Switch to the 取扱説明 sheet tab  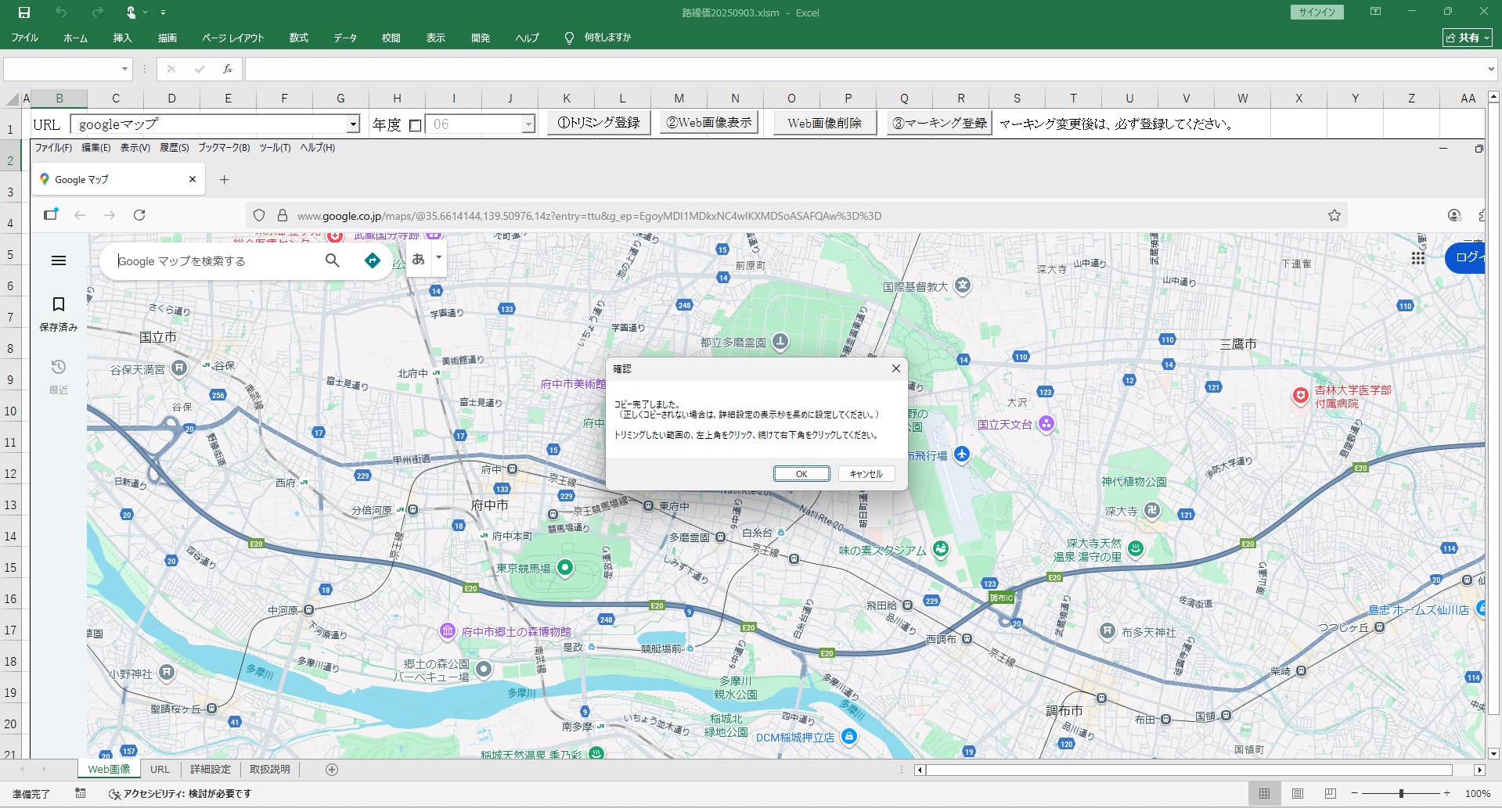[270, 770]
